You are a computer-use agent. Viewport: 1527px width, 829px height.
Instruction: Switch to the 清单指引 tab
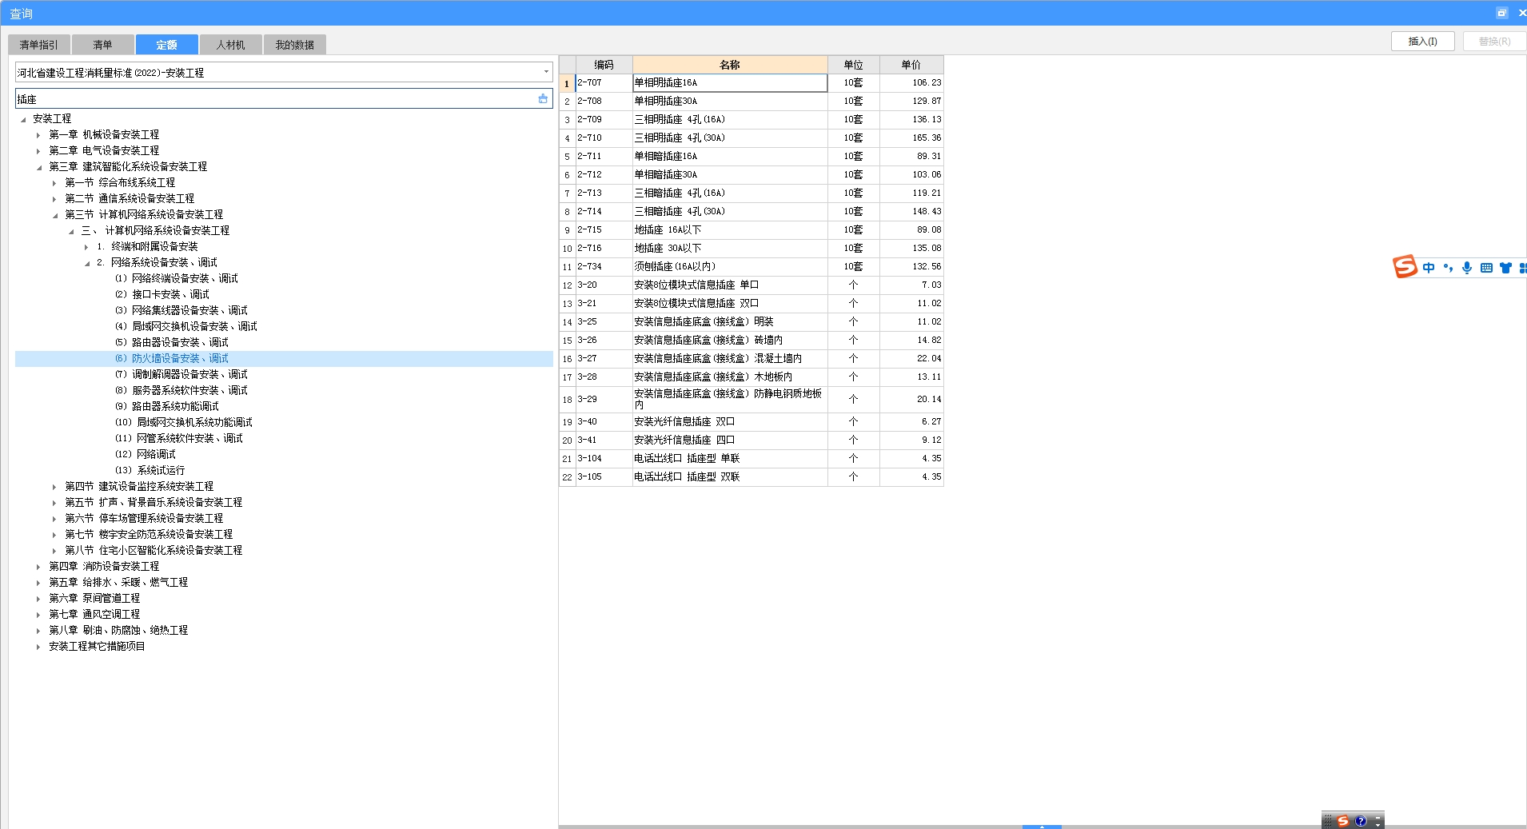(39, 45)
